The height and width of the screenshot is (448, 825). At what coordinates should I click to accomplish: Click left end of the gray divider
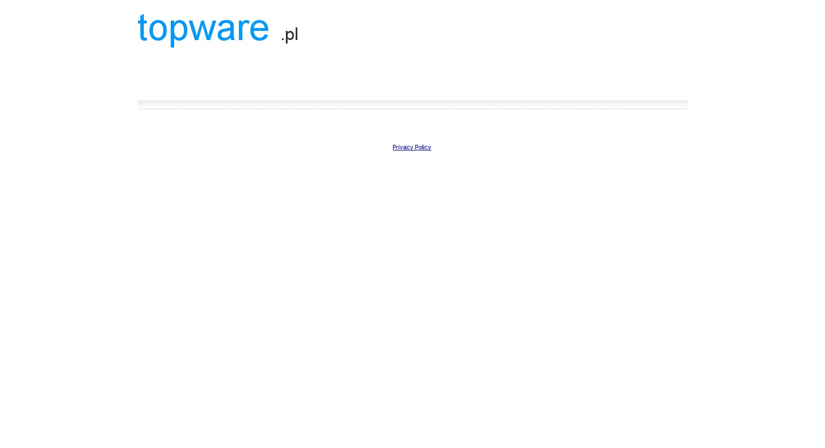140,102
